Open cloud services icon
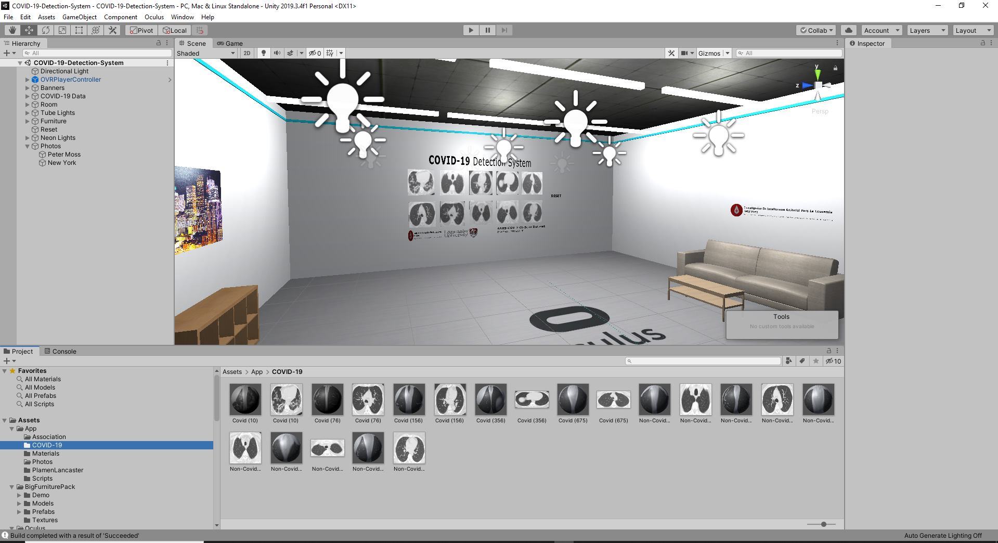Screen dimensions: 998x543 point(848,30)
